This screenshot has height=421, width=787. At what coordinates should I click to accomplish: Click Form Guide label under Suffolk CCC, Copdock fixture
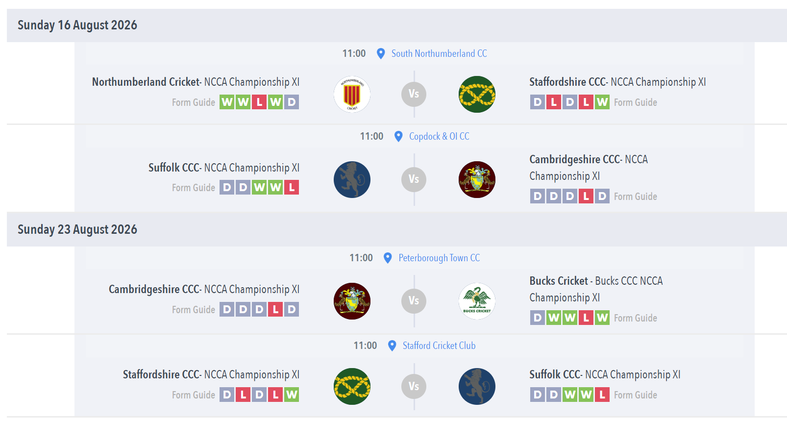194,188
